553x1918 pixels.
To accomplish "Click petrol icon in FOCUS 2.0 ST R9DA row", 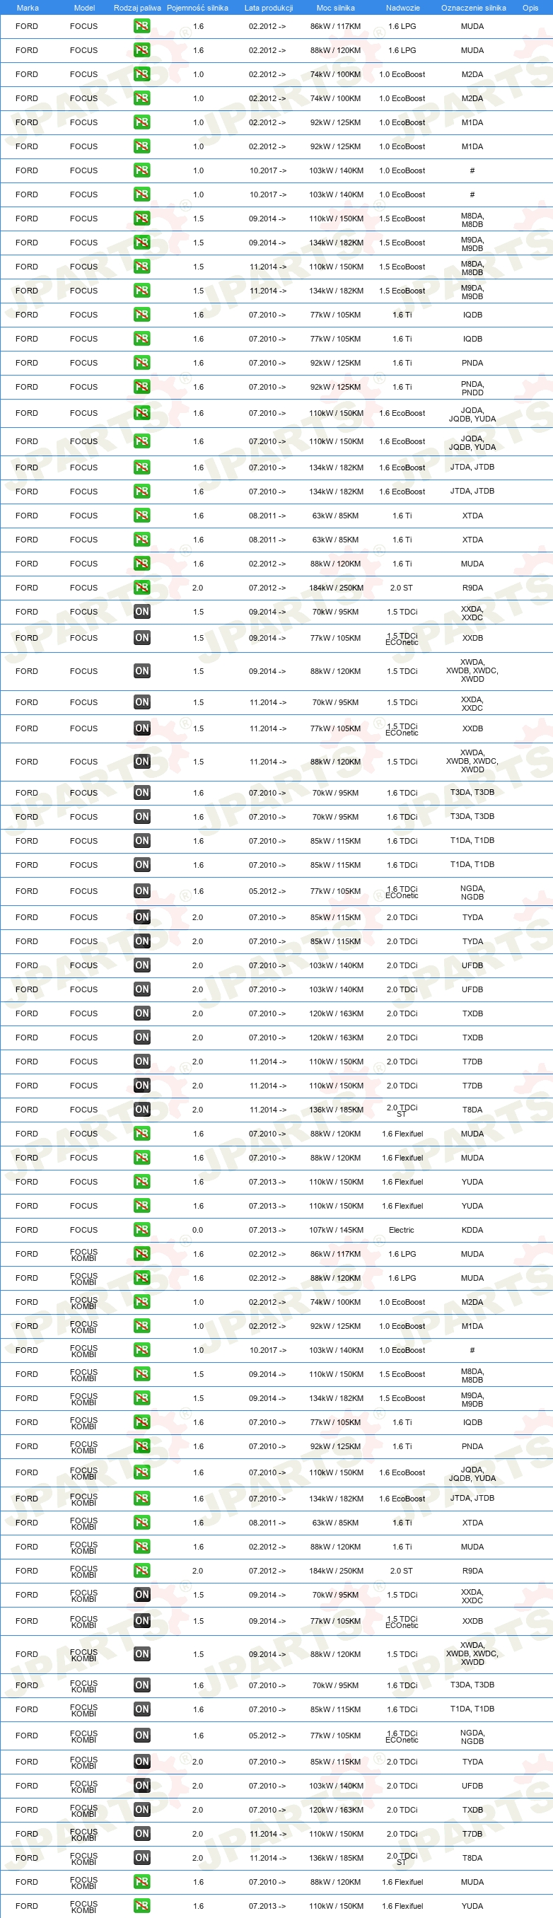I will pos(141,588).
